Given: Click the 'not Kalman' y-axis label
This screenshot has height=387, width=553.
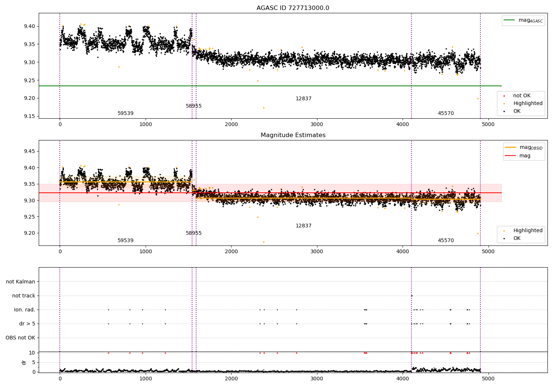Looking at the screenshot, I should tap(21, 282).
